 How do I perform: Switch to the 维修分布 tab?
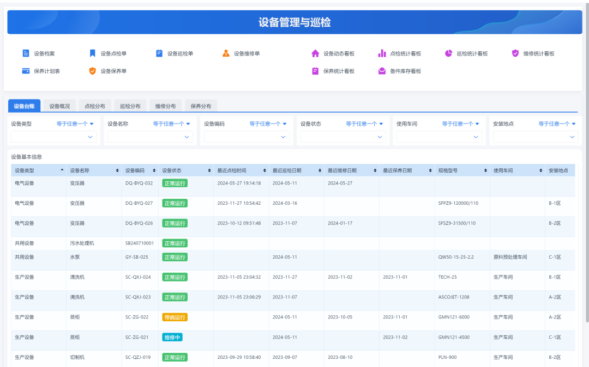click(x=166, y=106)
